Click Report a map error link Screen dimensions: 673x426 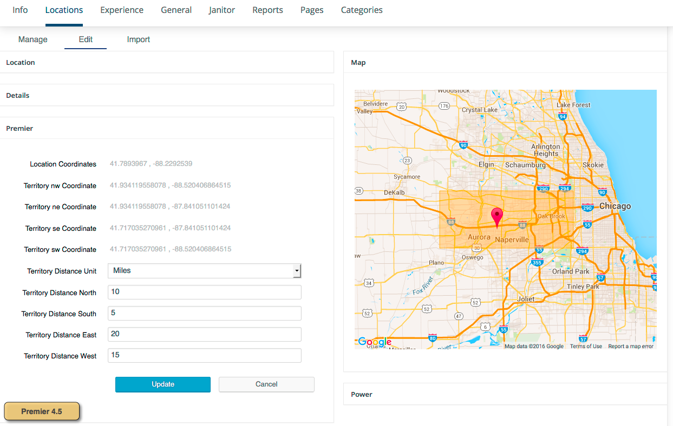[x=631, y=347]
